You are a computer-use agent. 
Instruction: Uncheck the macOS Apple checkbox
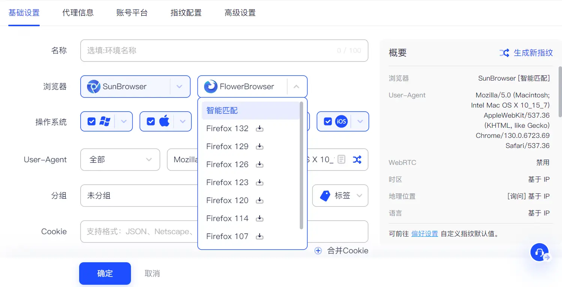[150, 121]
